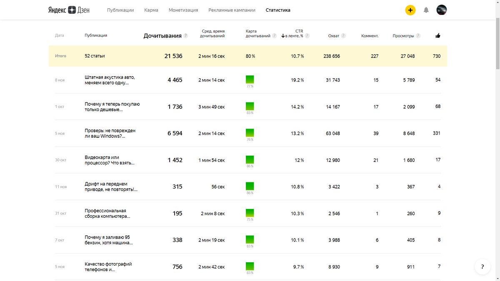Open article Видеокарта или процессор
The height and width of the screenshot is (281, 500).
(110, 160)
